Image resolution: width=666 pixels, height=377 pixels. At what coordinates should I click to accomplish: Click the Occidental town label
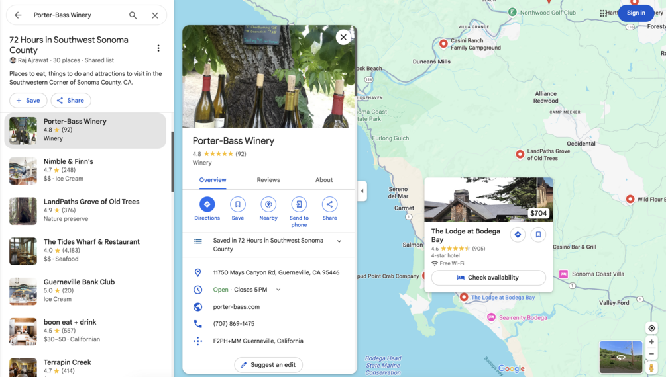(581, 144)
